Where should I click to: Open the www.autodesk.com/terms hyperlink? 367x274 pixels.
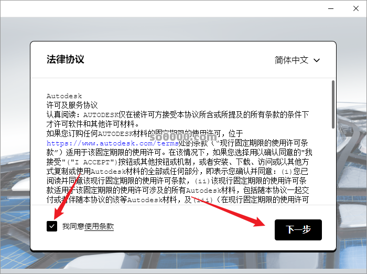(x=106, y=143)
